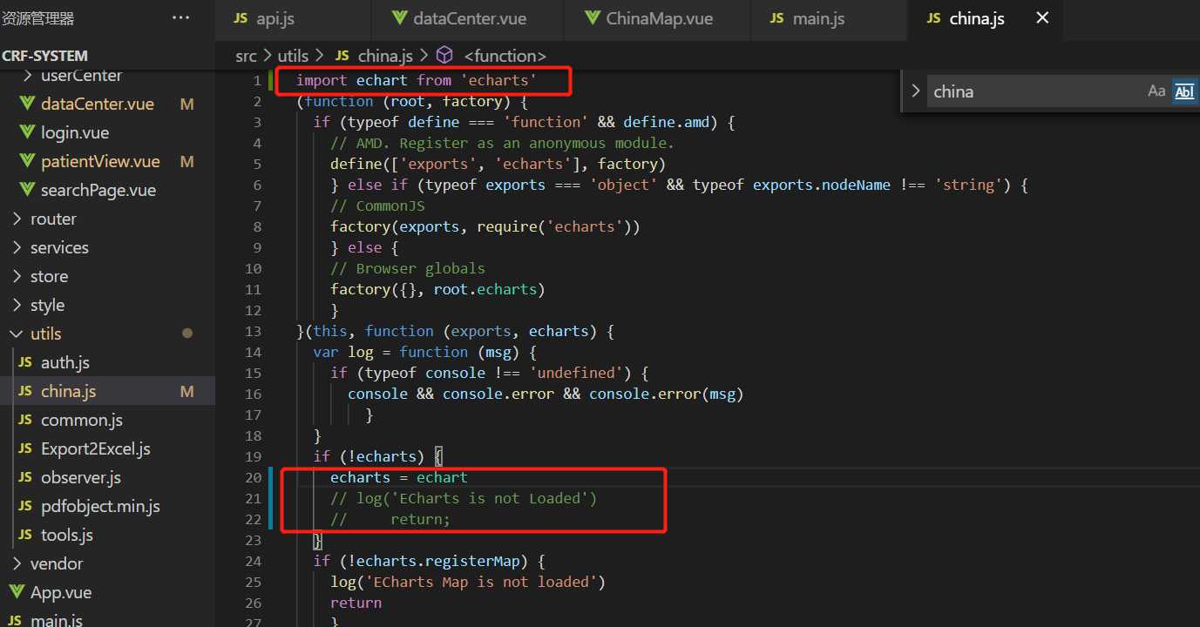Screen dimensions: 1200x627
Task: Switch to the dataCenter.vue tab
Action: pyautogui.click(x=468, y=18)
